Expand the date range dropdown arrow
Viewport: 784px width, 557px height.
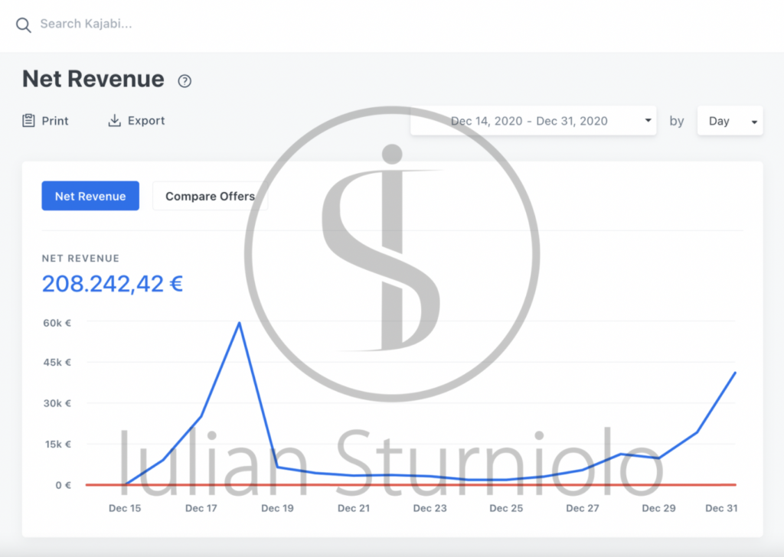pos(648,120)
